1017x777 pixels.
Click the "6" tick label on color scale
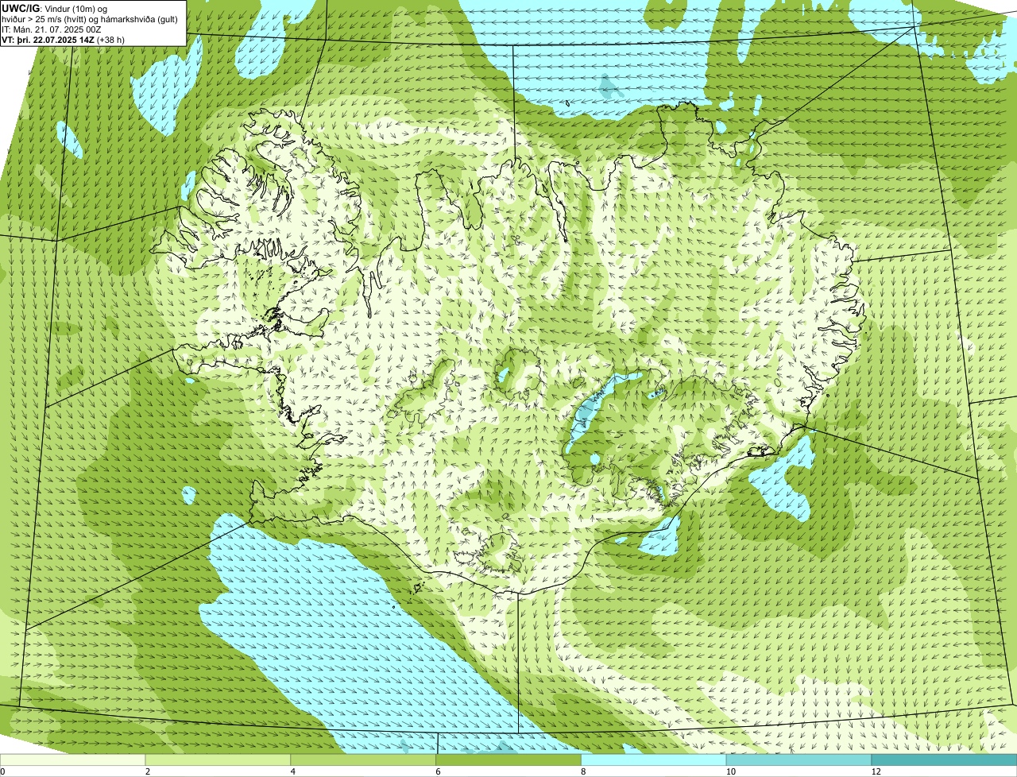438,771
